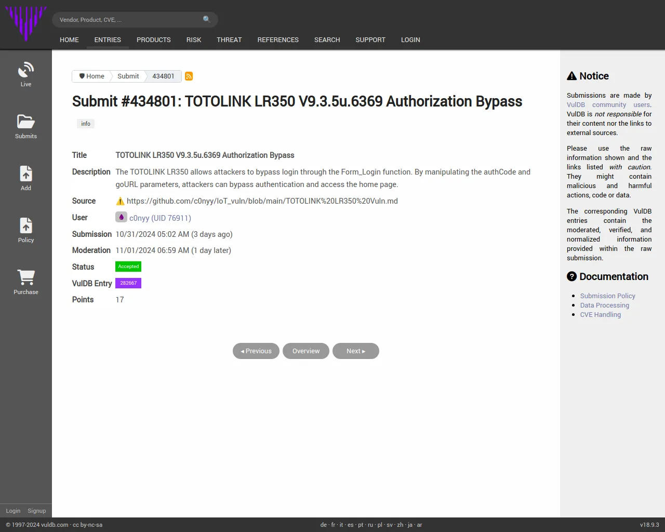Open the CVE Handling link
665x532 pixels.
coord(601,314)
